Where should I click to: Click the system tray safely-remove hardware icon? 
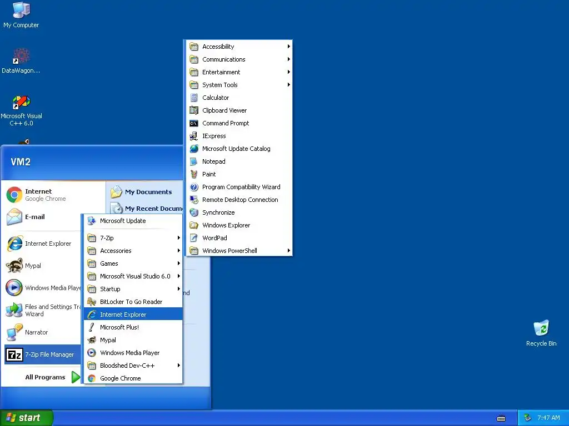pyautogui.click(x=527, y=418)
